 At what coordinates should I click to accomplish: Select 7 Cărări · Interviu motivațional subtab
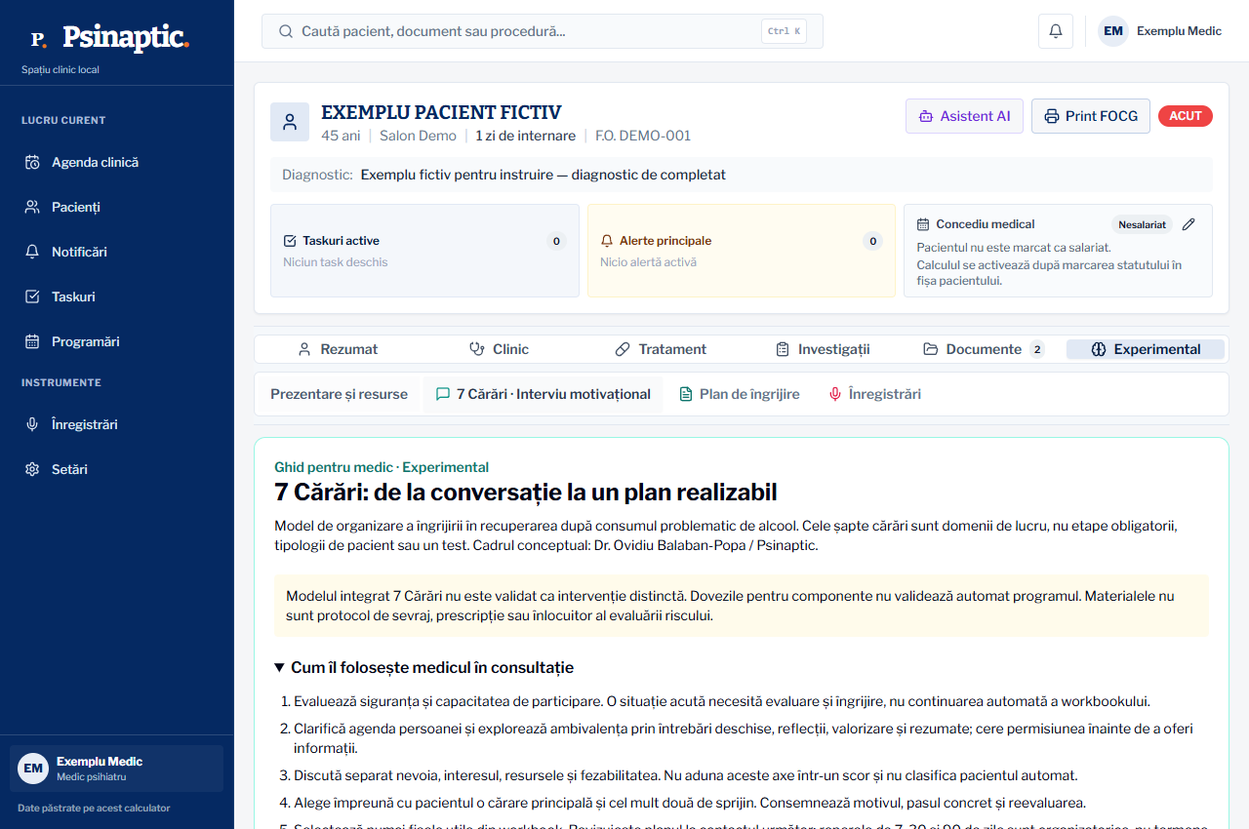pos(544,394)
